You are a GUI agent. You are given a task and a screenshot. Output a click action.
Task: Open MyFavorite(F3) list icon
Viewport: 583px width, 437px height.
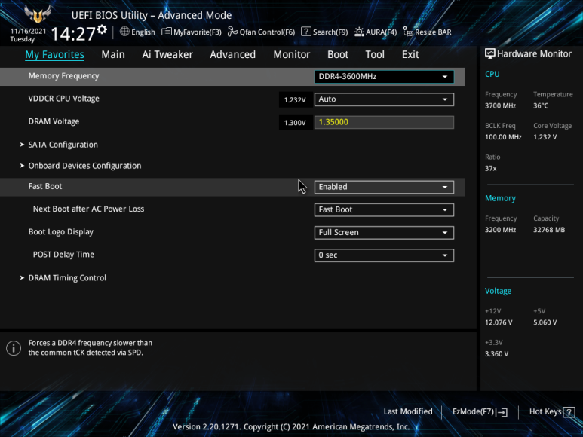click(167, 32)
